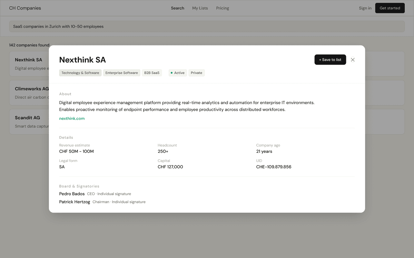Click the Company age label
414x258 pixels.
pos(268,145)
